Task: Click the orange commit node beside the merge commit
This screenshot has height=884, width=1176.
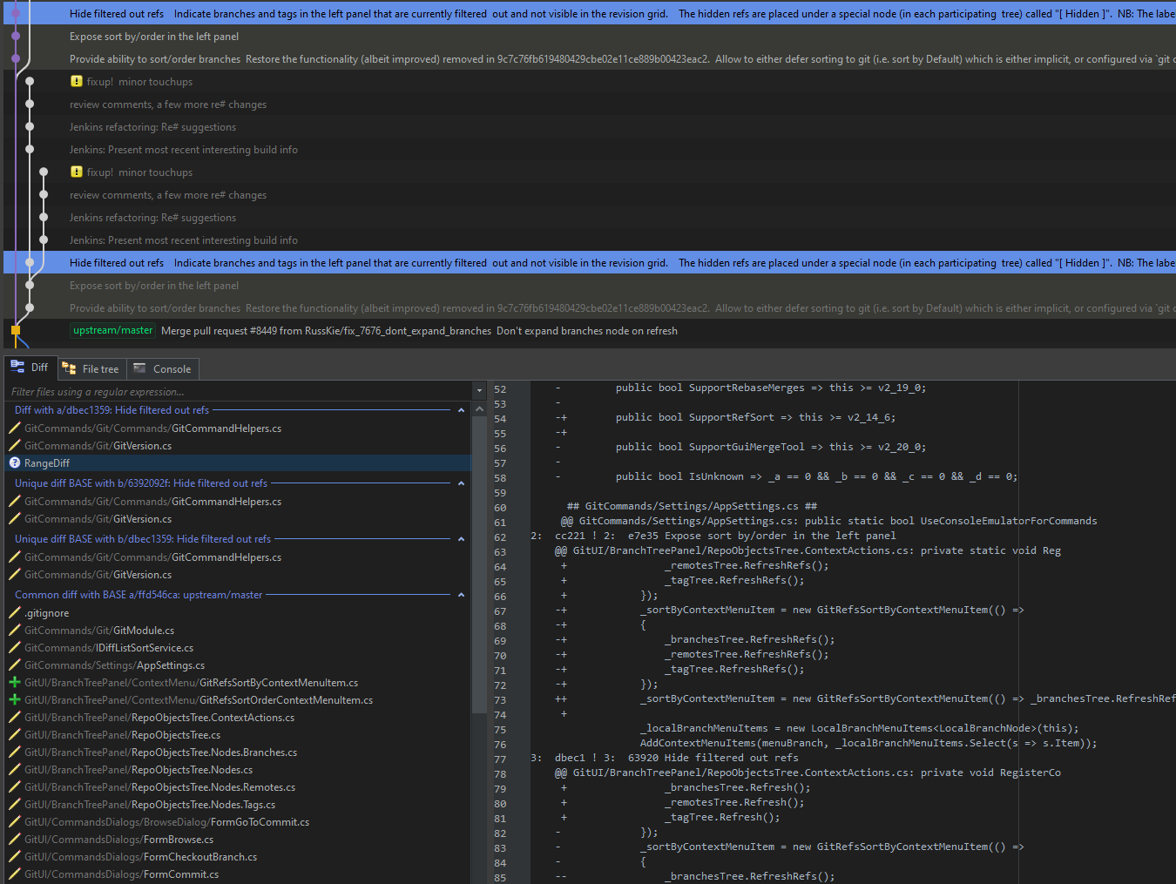Action: tap(16, 330)
